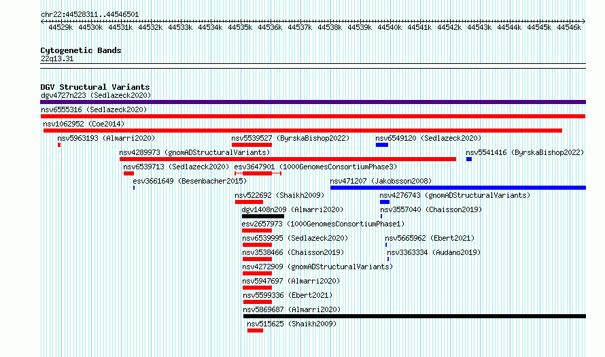Click the tiny blue nsv3557040 marker

coord(381,216)
